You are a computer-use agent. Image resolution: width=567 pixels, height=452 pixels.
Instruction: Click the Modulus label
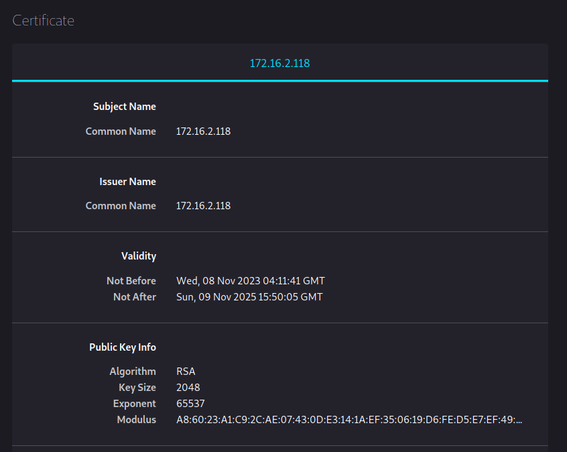point(136,420)
